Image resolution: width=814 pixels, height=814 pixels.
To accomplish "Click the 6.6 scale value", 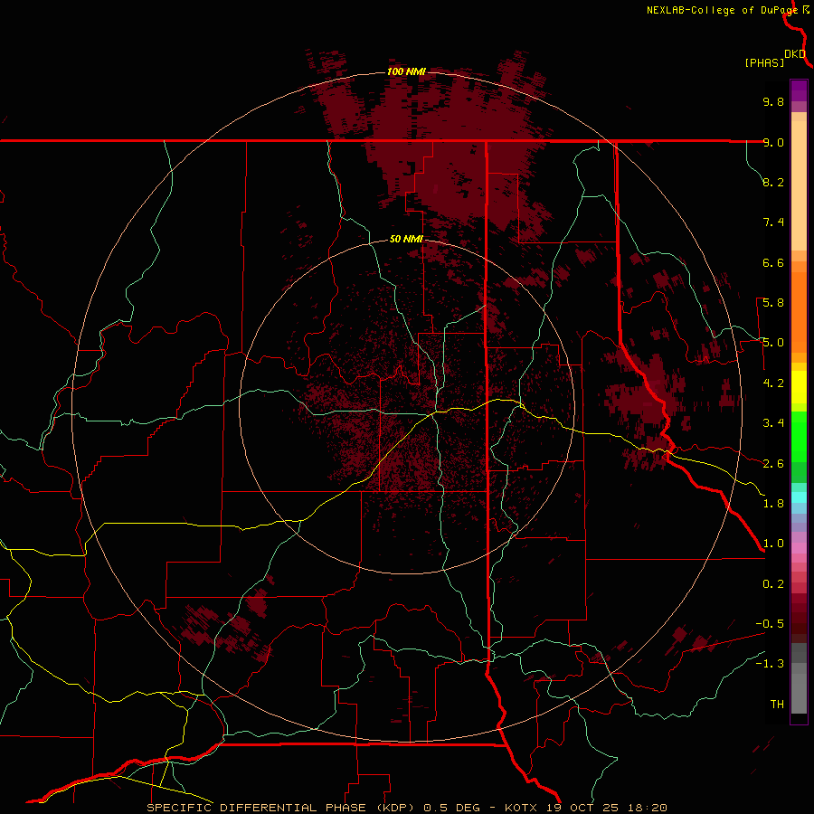I will click(x=773, y=262).
